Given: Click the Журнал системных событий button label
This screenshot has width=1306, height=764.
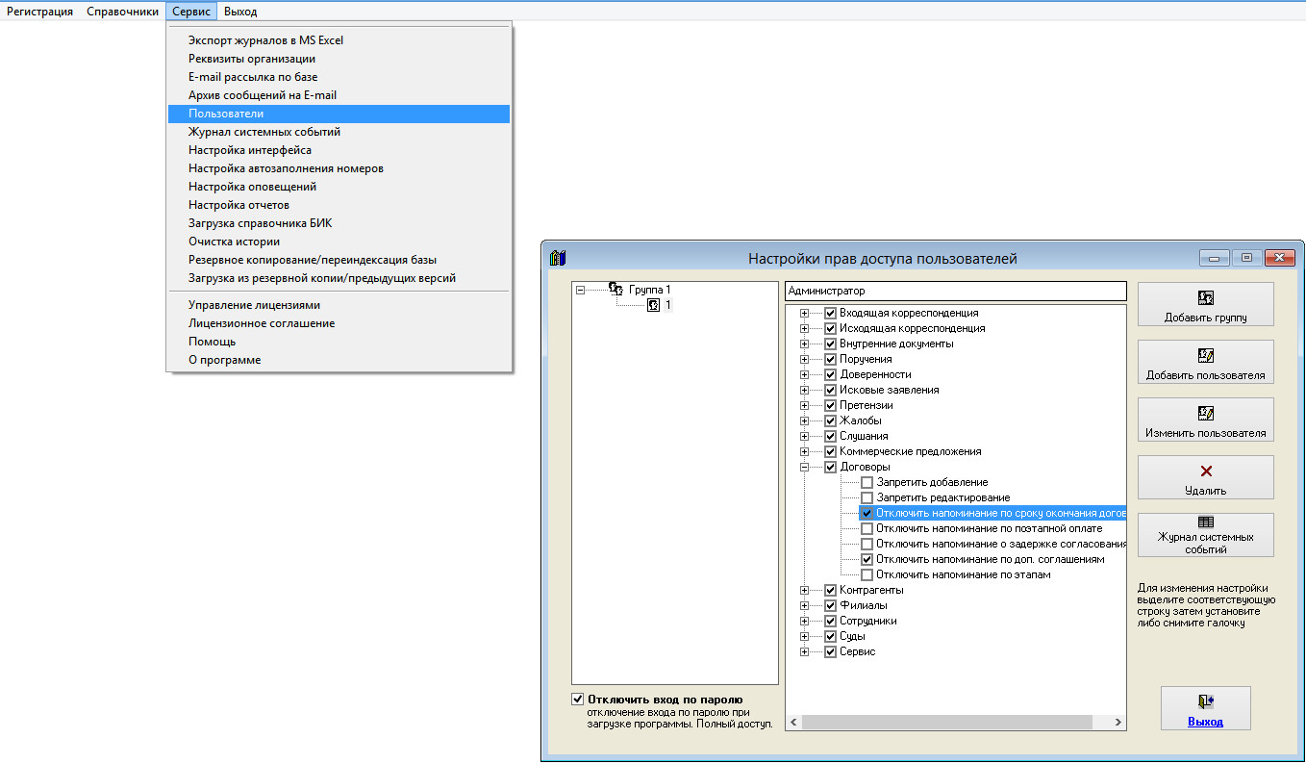Looking at the screenshot, I should [x=1206, y=543].
